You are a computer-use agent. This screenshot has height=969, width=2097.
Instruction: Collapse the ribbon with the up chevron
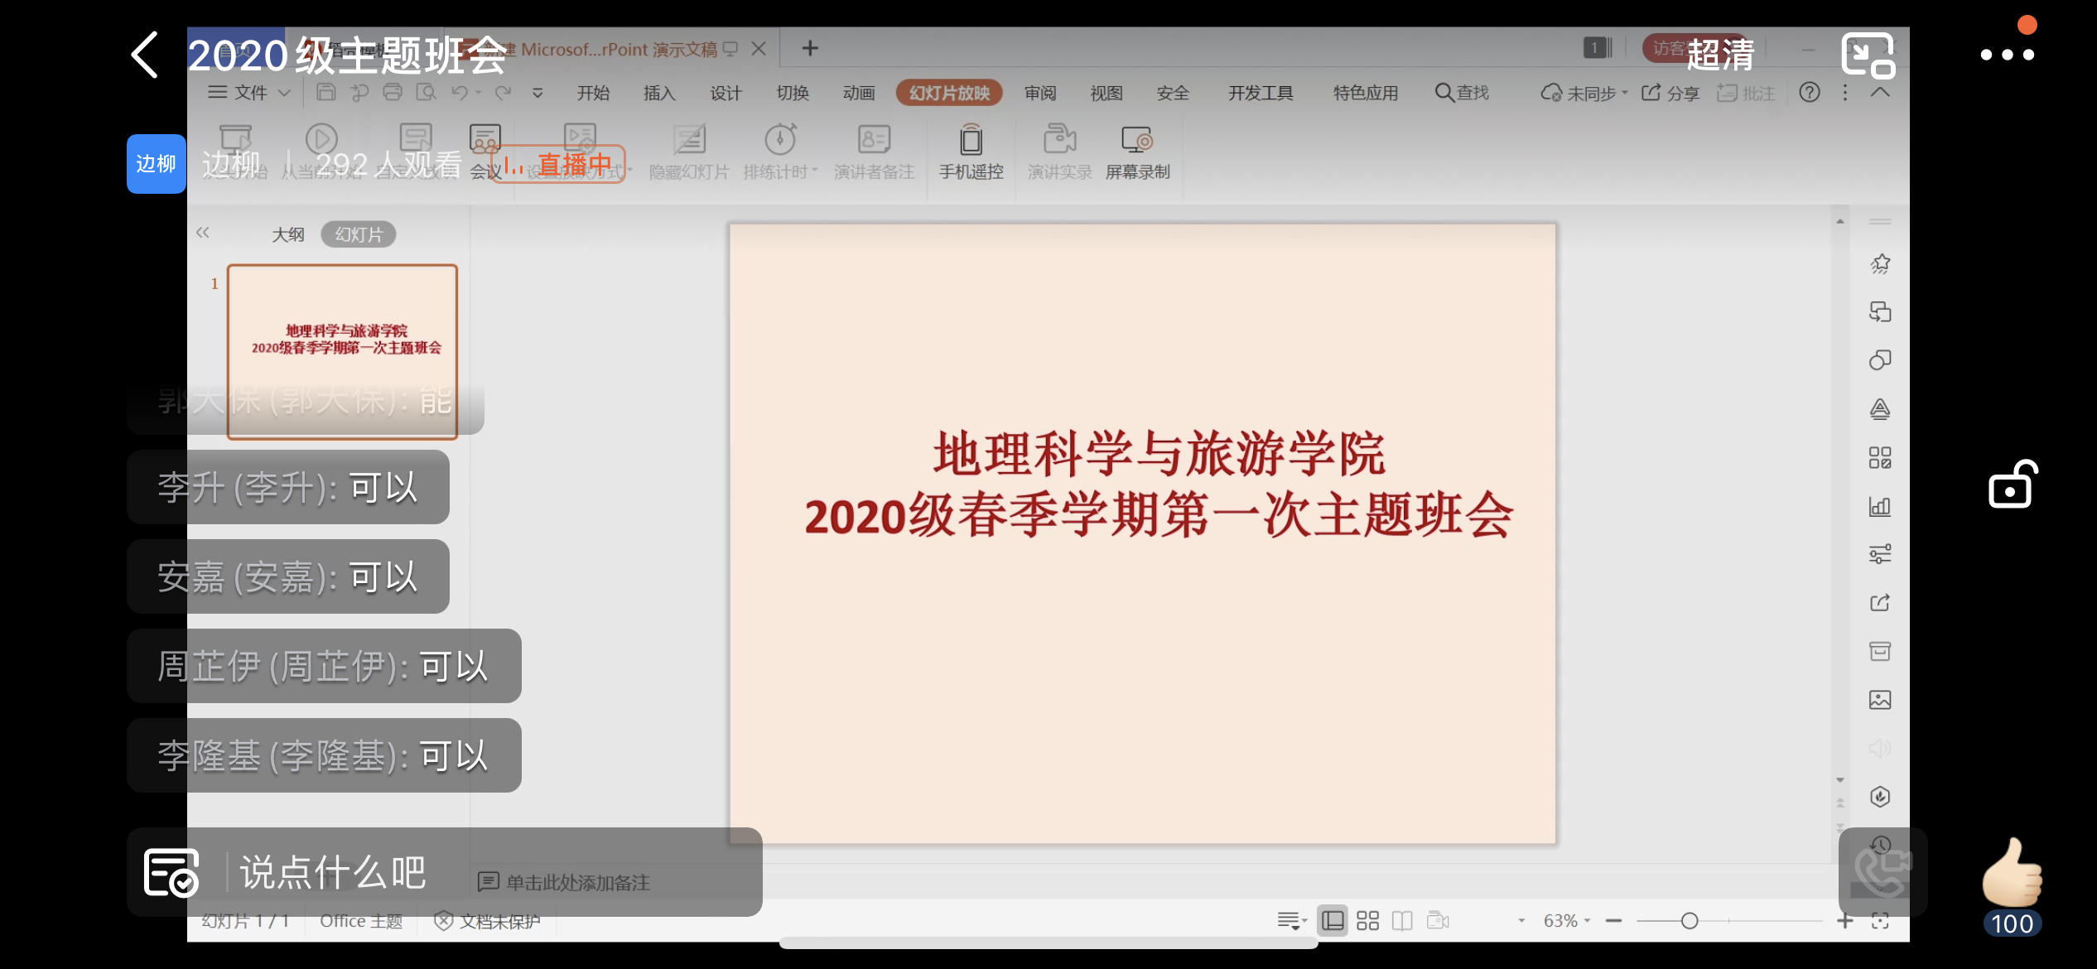click(x=1880, y=92)
